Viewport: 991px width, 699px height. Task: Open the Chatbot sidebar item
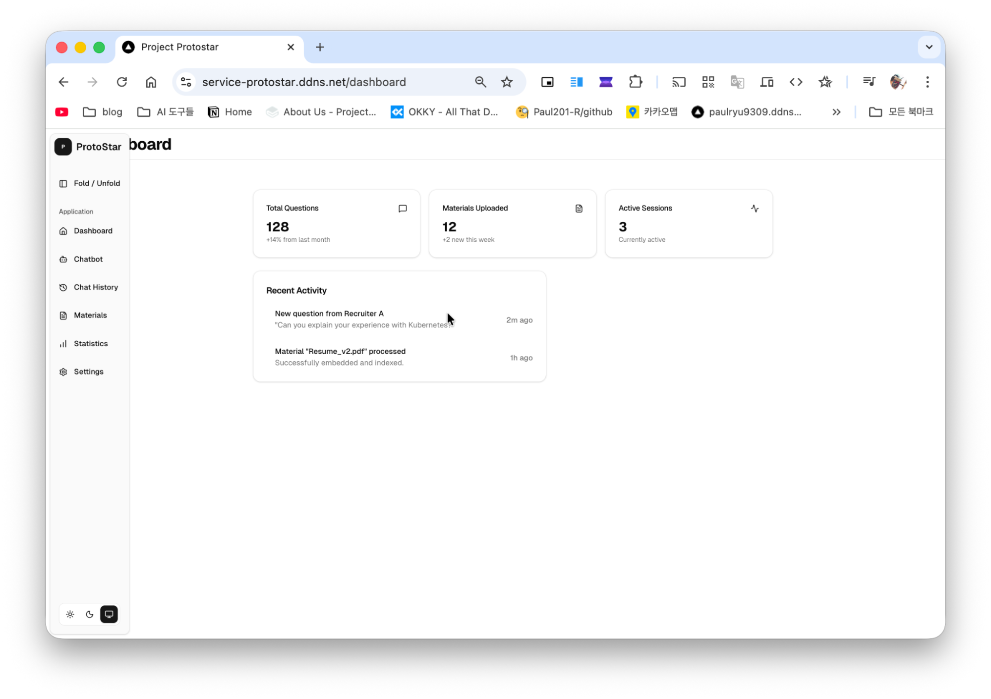point(88,259)
